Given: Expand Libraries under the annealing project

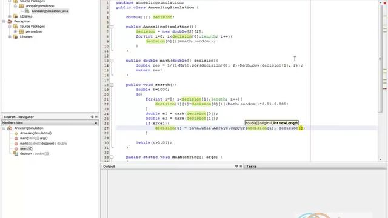Looking at the screenshot, I should (10, 16).
